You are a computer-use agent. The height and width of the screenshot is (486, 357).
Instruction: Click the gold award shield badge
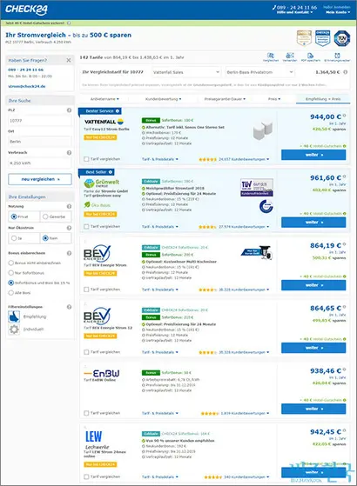click(304, 38)
